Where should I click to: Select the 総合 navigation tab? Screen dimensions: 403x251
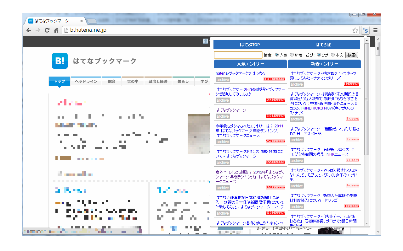pos(112,81)
